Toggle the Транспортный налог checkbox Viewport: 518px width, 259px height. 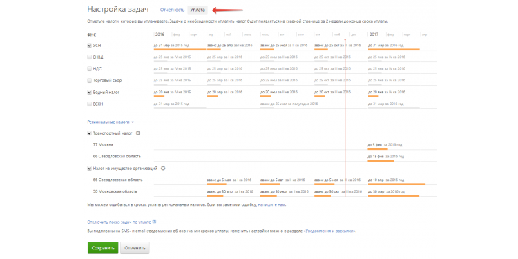point(89,133)
